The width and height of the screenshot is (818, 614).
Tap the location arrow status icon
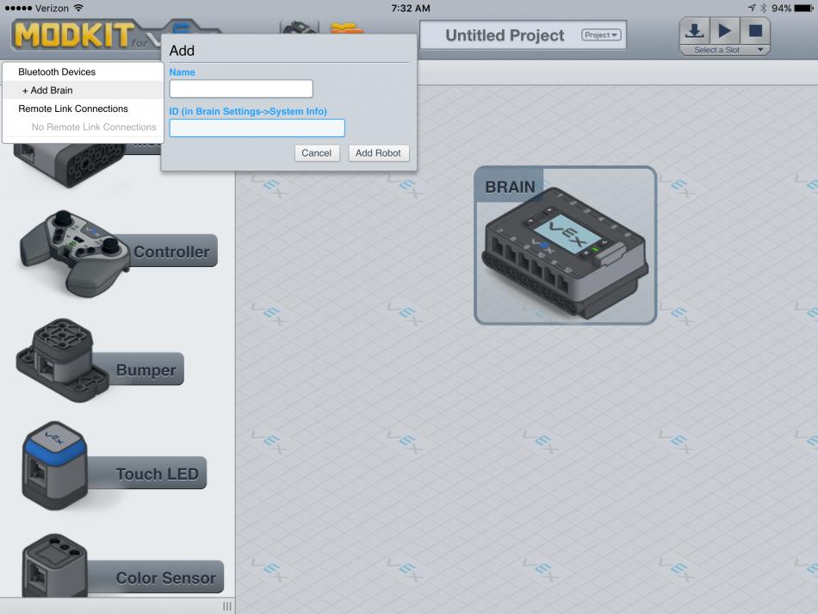751,8
